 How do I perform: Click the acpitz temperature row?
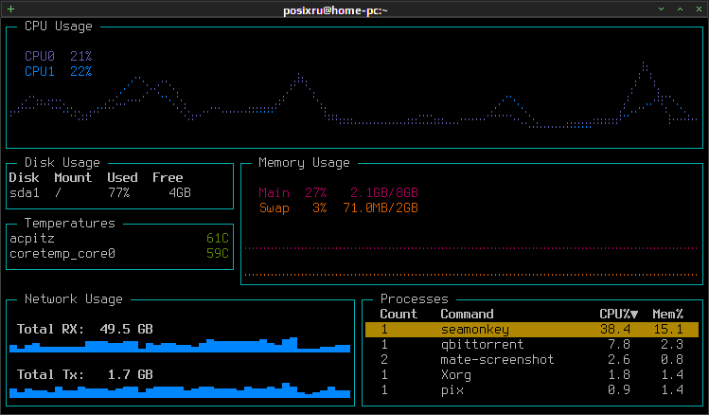tap(119, 238)
